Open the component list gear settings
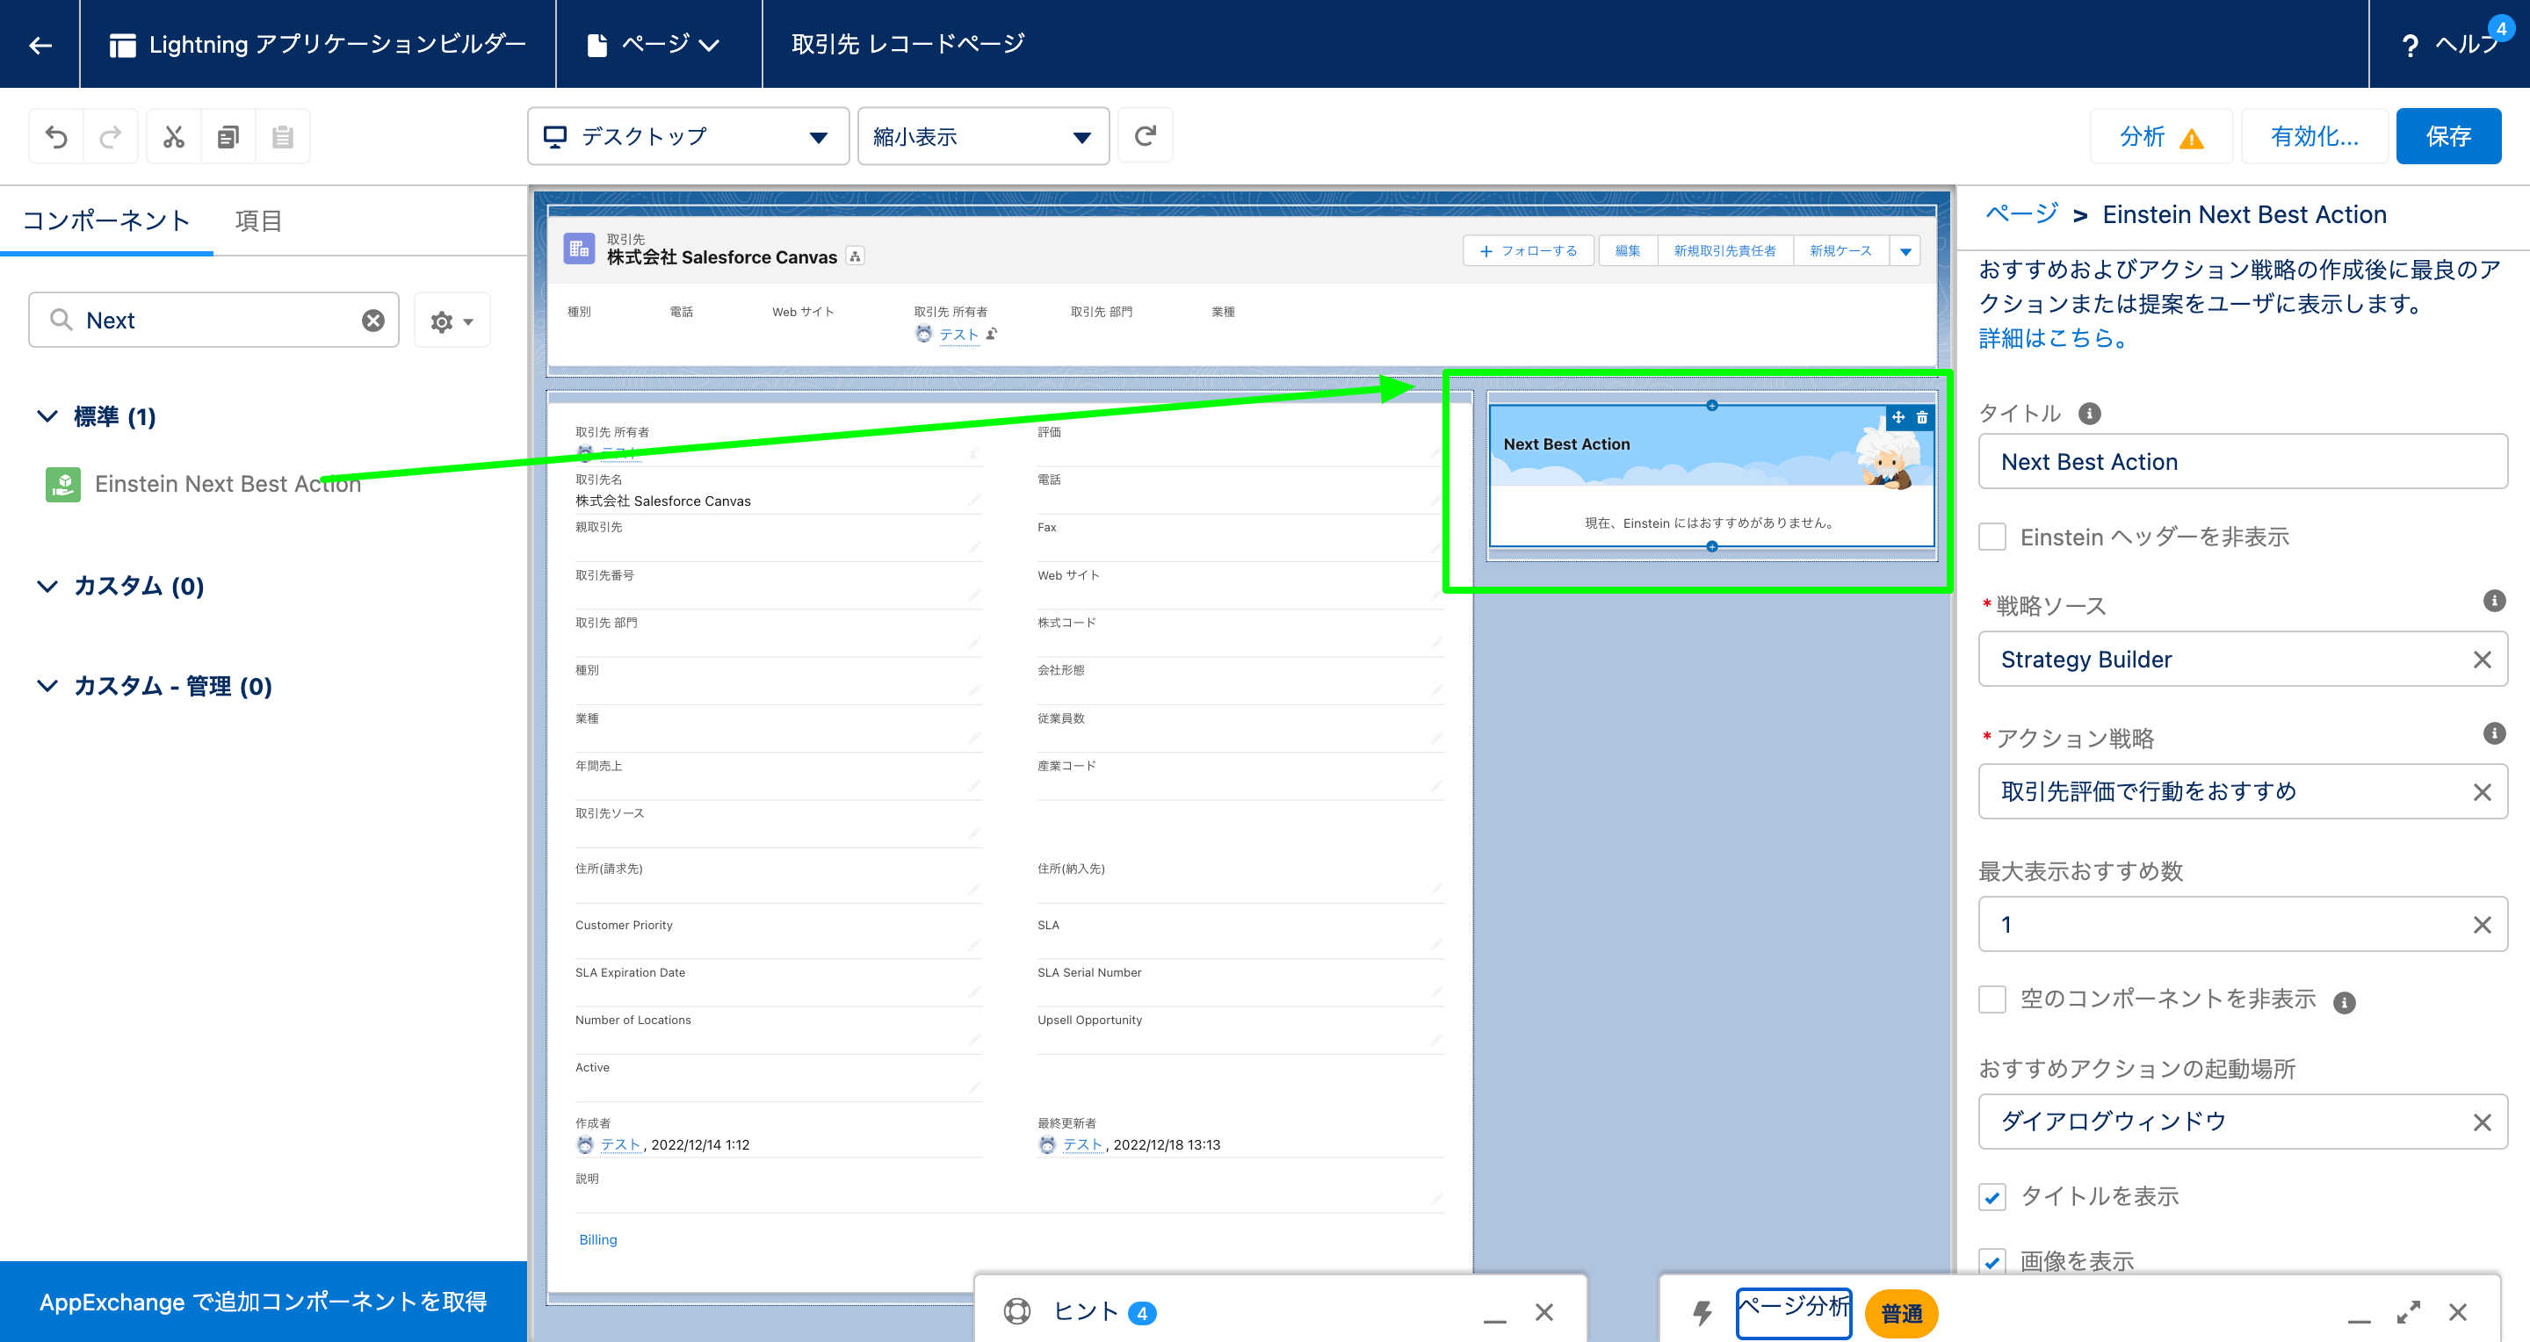The image size is (2530, 1342). [x=452, y=321]
